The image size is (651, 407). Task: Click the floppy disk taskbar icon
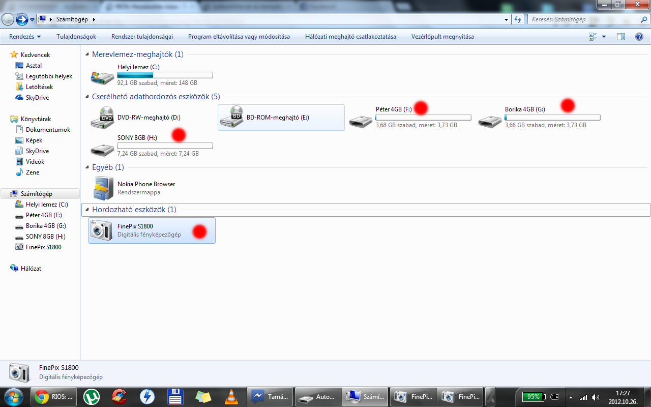(175, 396)
